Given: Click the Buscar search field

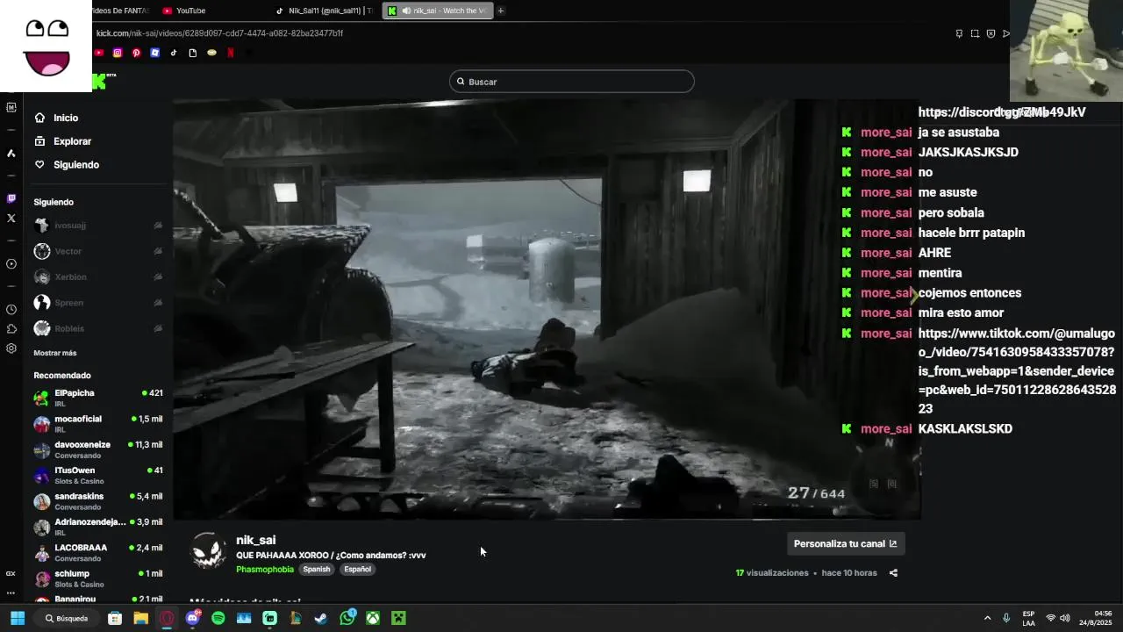Looking at the screenshot, I should tap(572, 82).
